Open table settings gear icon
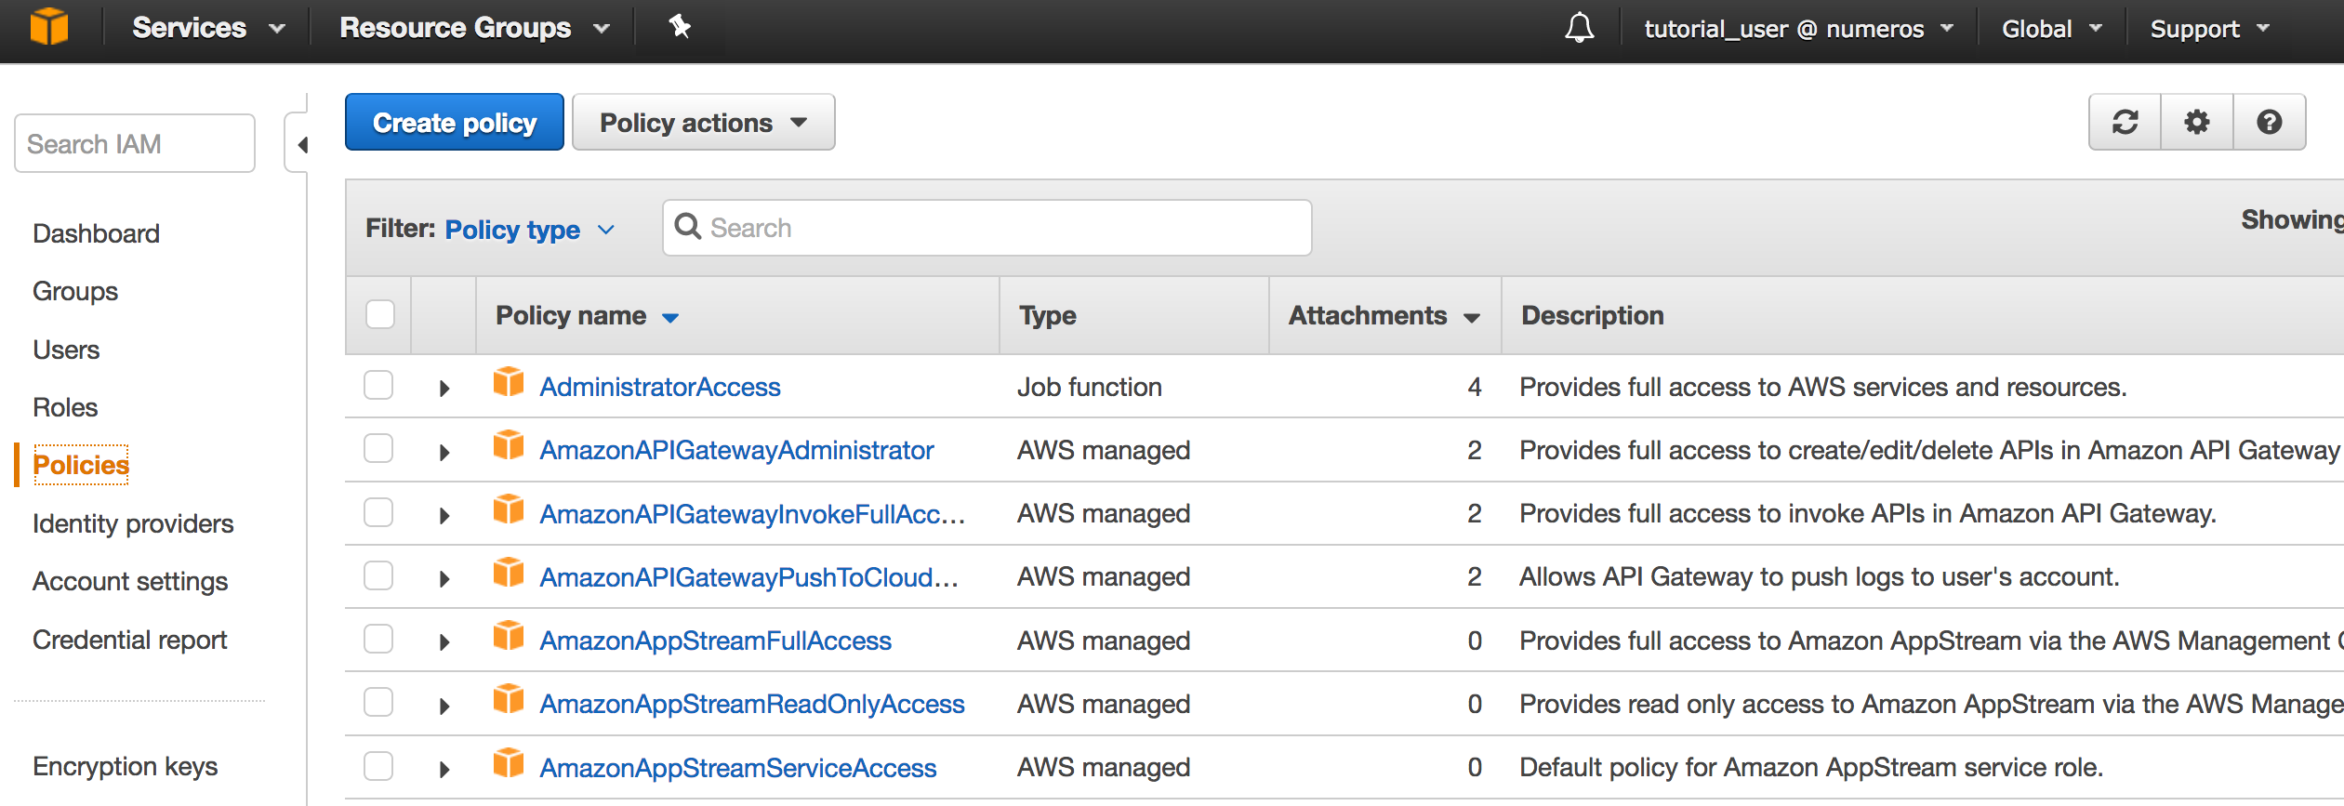 click(x=2196, y=122)
